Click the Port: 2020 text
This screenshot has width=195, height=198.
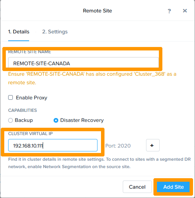coord(118,146)
